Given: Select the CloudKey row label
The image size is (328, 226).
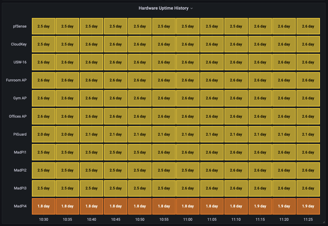Looking at the screenshot, I should click(19, 44).
